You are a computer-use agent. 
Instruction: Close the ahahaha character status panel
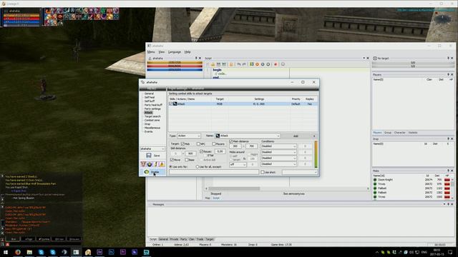[x=200, y=59]
